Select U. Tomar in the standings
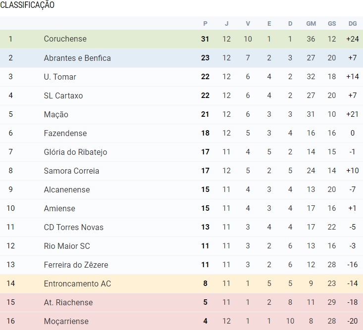The width and height of the screenshot is (363, 330). click(60, 77)
